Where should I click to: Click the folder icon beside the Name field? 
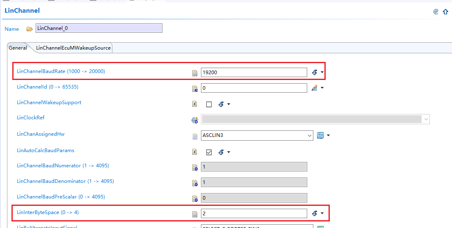[30, 29]
